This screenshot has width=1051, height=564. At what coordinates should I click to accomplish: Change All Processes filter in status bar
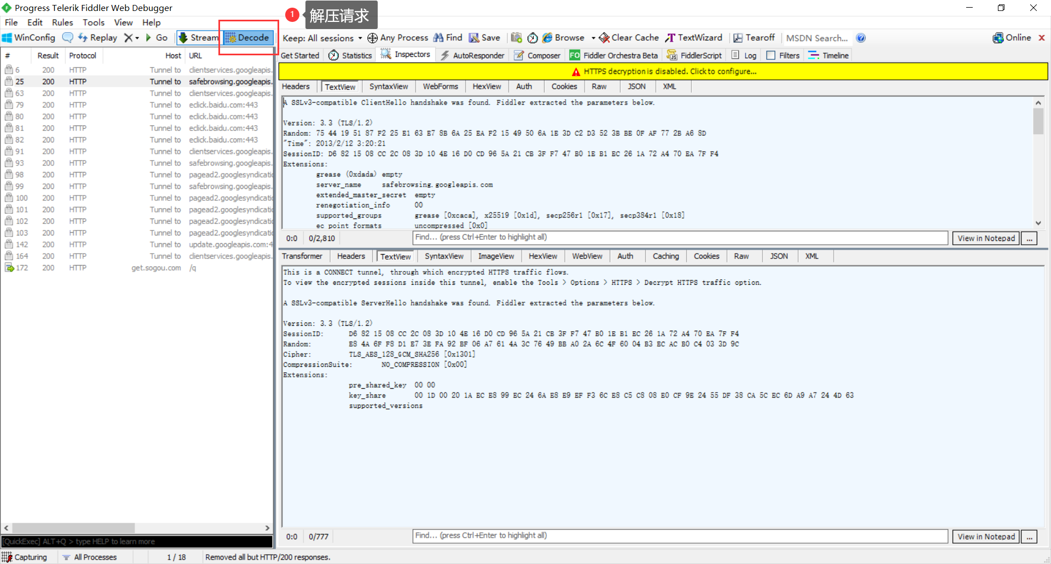pyautogui.click(x=90, y=557)
